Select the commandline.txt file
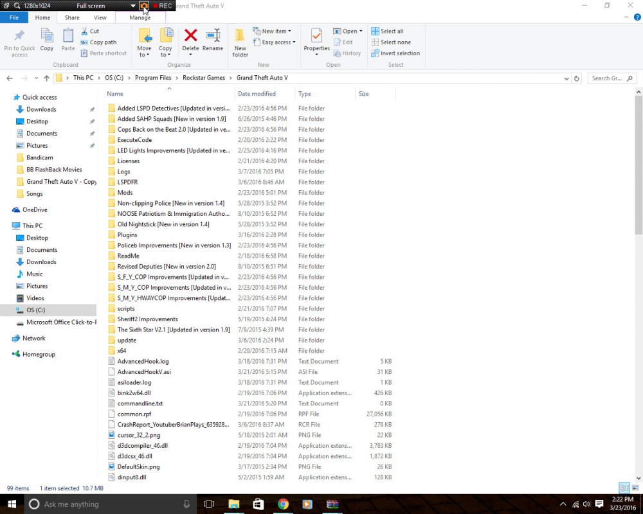The width and height of the screenshot is (643, 514). [x=140, y=403]
